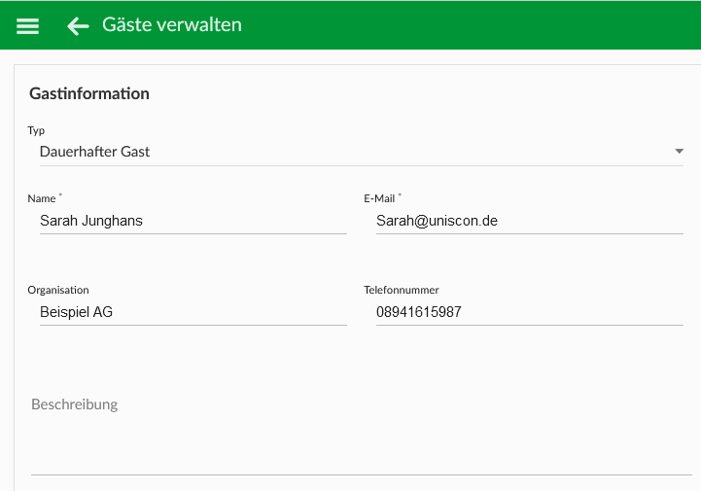
Task: Click the Name field label
Action: coord(42,198)
